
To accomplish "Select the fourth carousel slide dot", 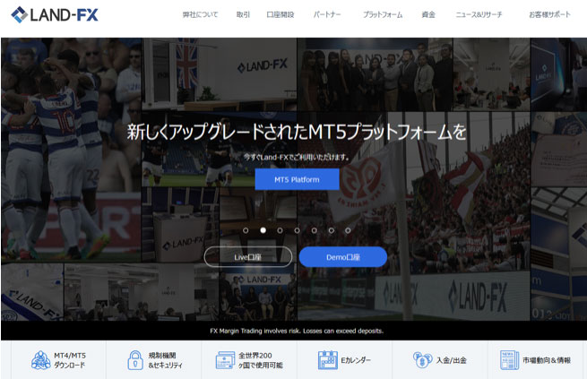I will tap(297, 230).
